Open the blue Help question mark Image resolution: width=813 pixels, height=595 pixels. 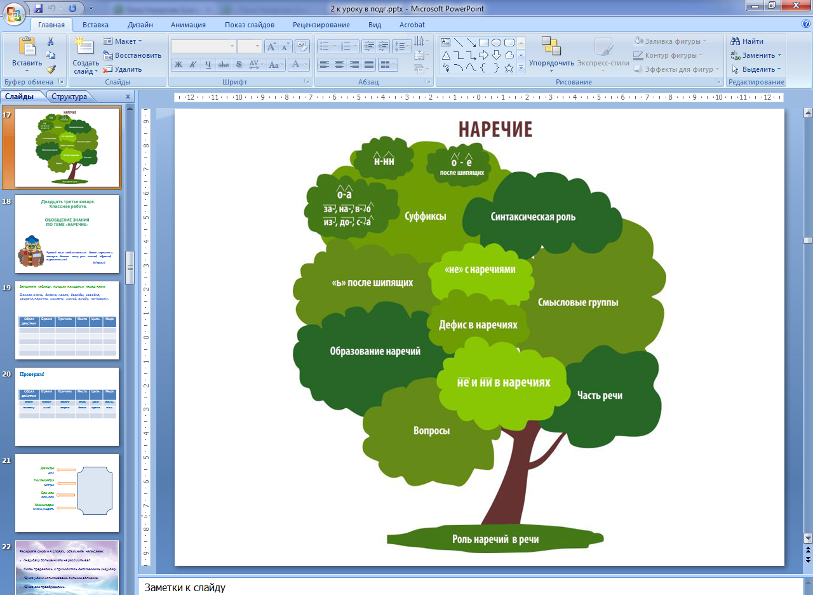point(805,24)
